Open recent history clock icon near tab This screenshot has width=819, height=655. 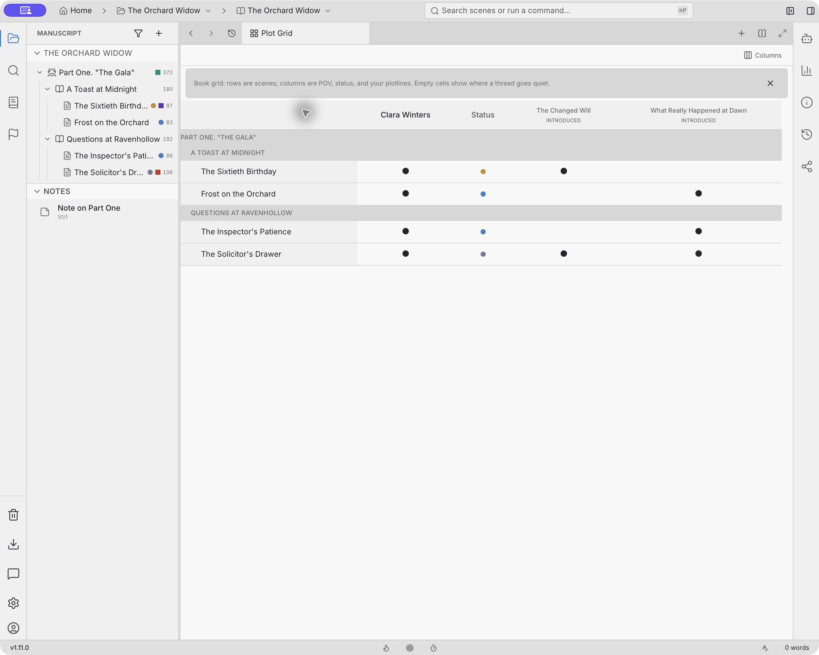(232, 33)
